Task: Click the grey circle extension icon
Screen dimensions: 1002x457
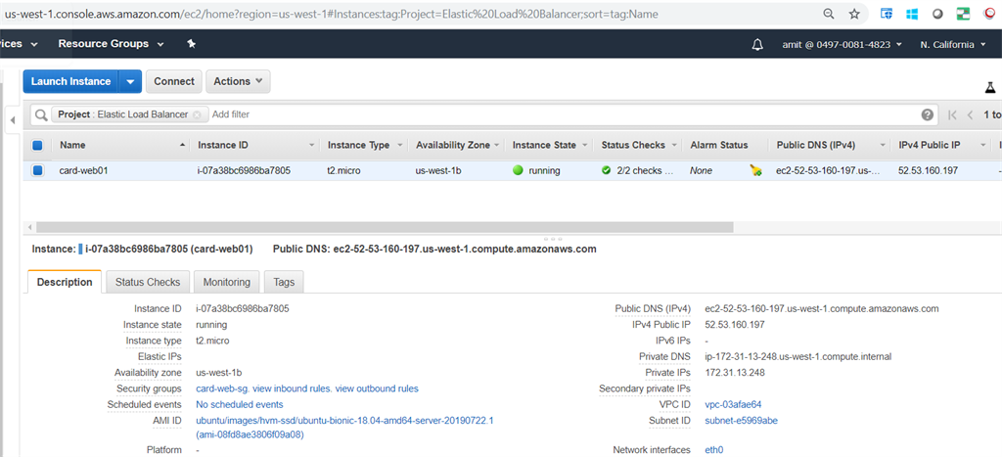Action: (937, 14)
